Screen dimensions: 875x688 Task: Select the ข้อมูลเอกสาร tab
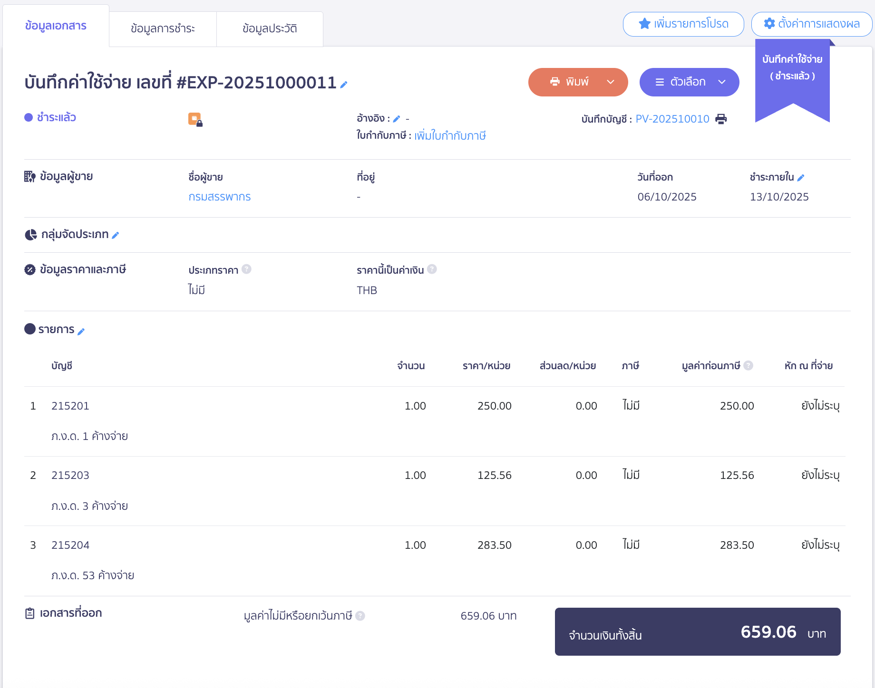tap(56, 26)
